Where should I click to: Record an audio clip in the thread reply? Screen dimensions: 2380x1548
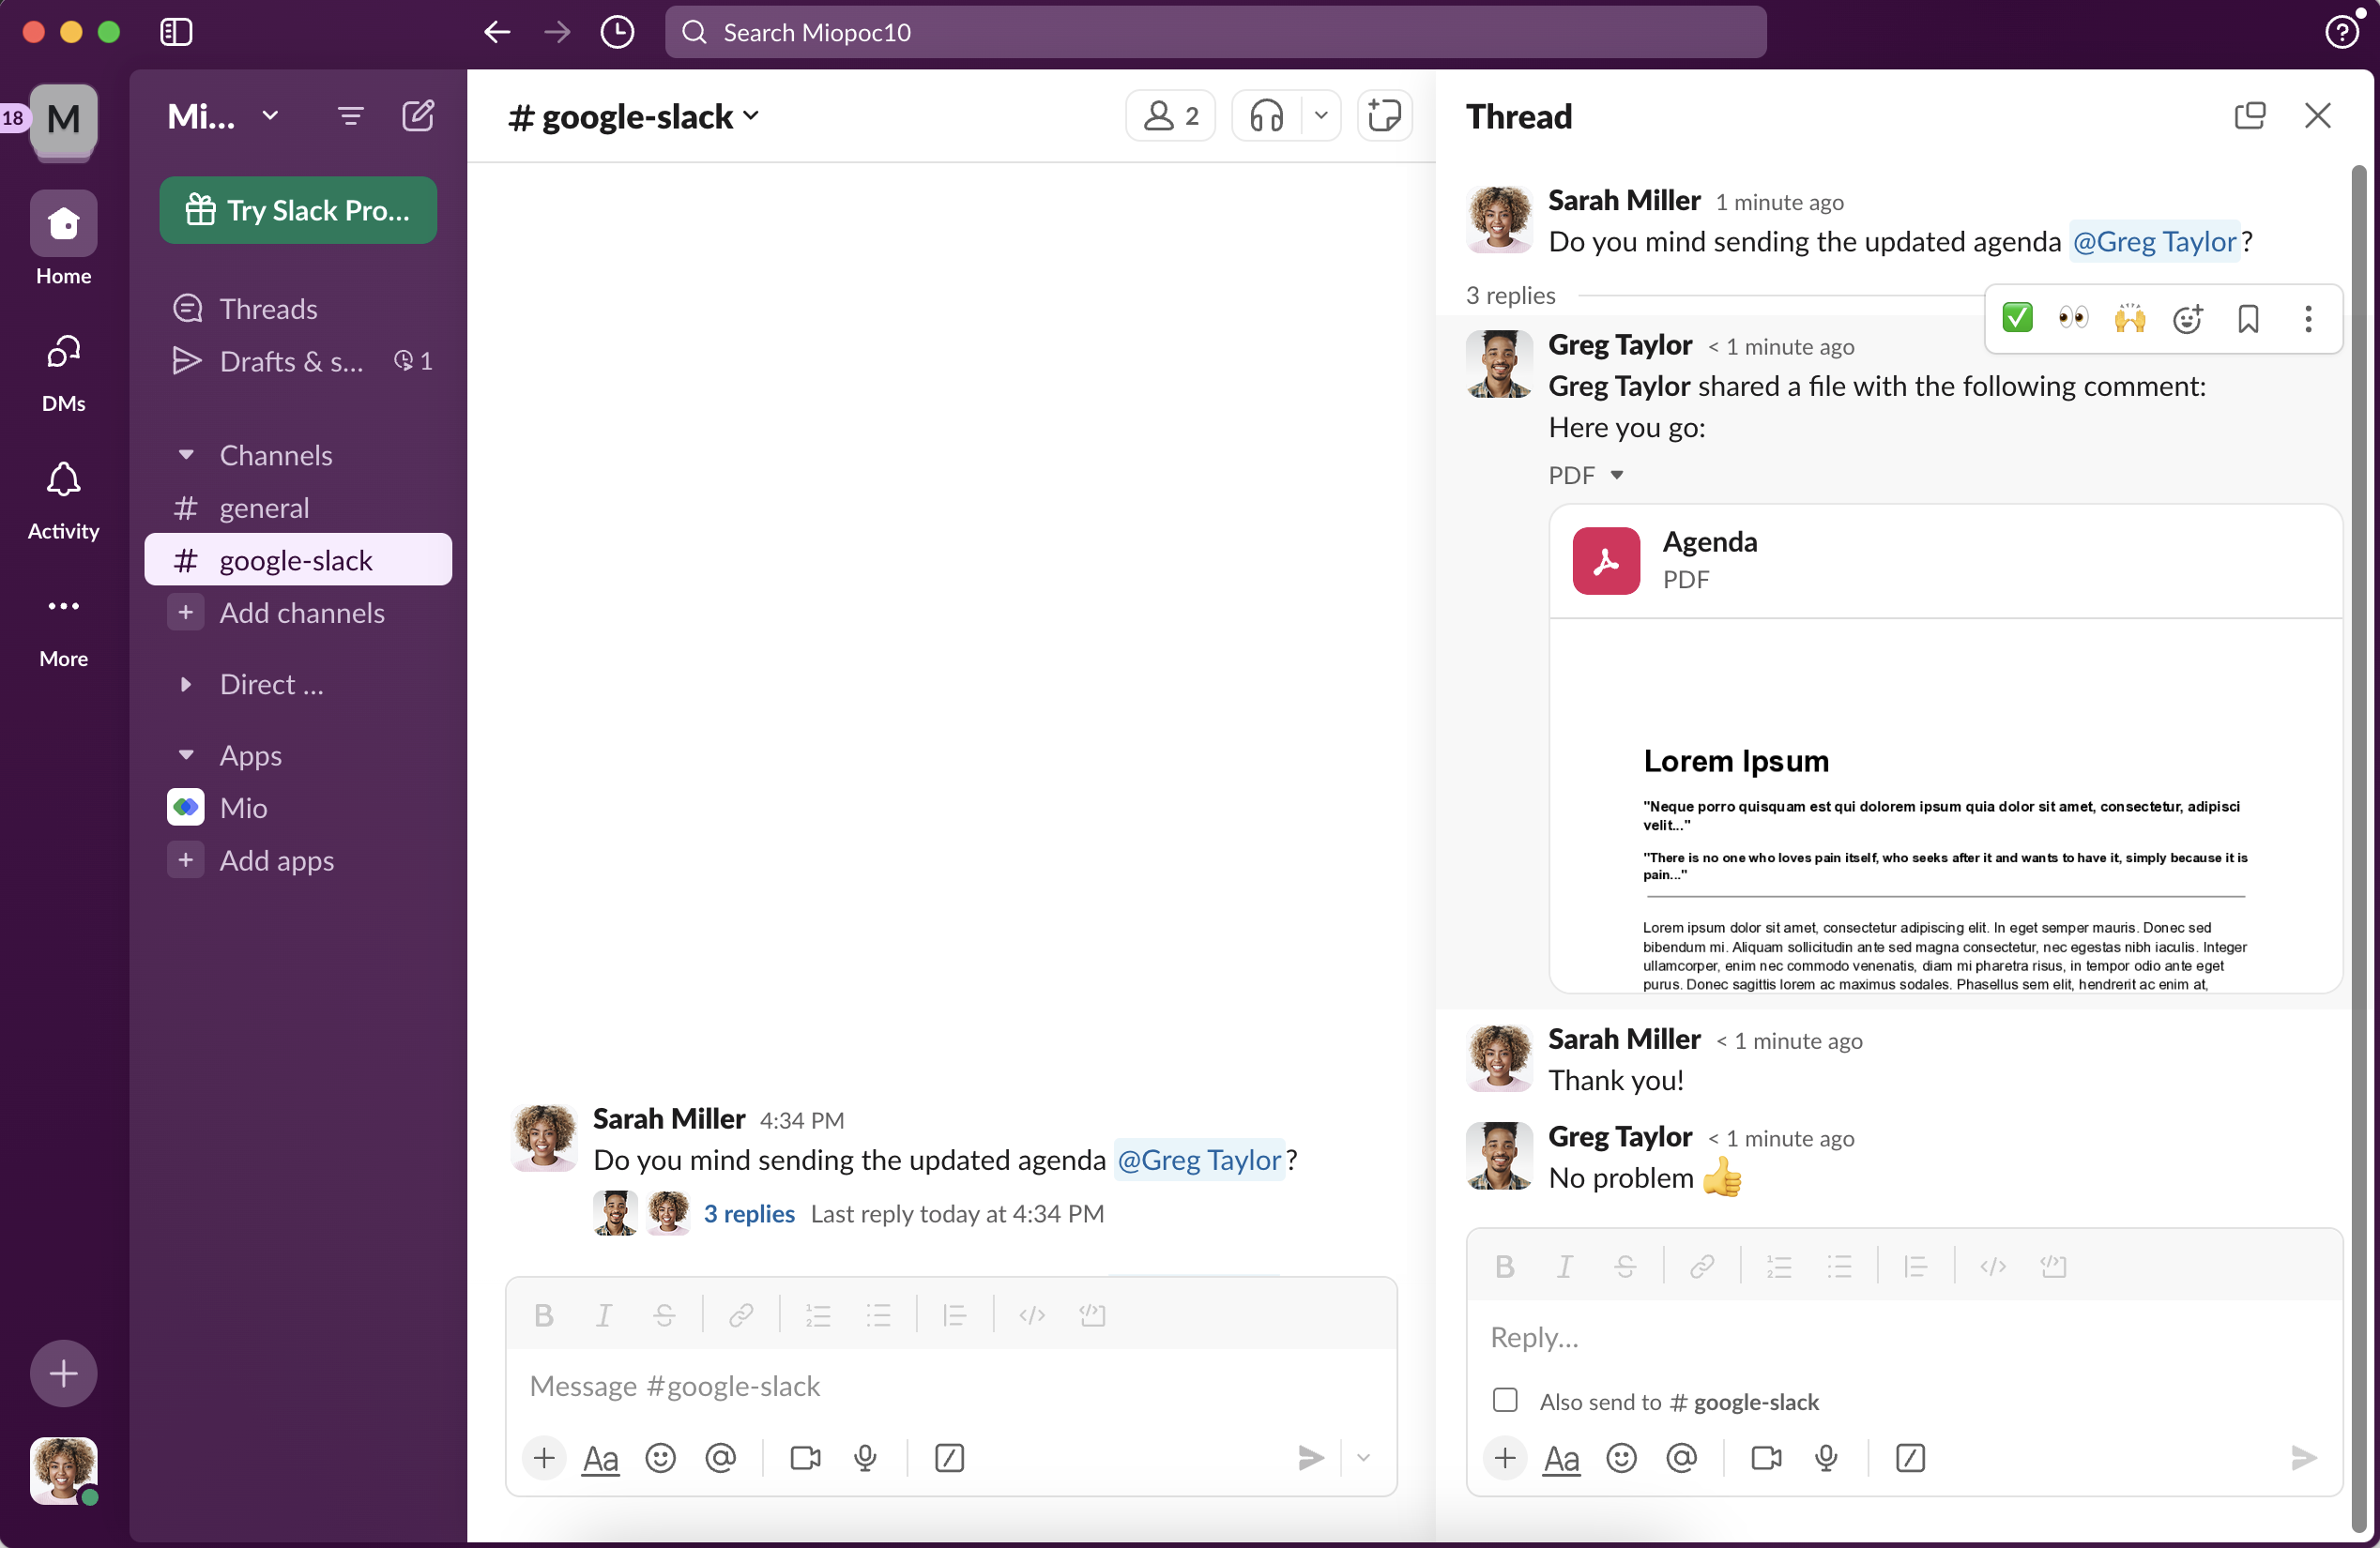(1826, 1457)
